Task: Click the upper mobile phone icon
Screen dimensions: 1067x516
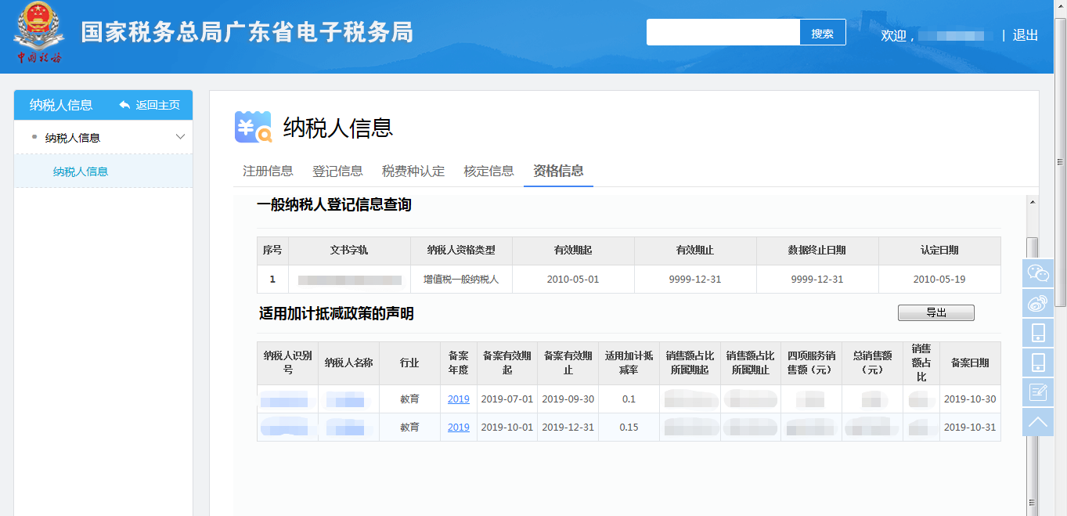Action: pos(1037,333)
